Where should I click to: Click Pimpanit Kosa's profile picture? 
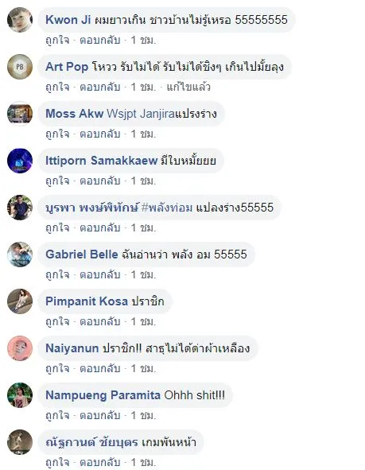tap(20, 301)
